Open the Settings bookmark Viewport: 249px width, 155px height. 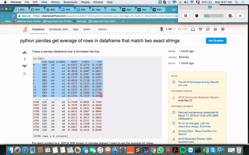tap(80, 21)
